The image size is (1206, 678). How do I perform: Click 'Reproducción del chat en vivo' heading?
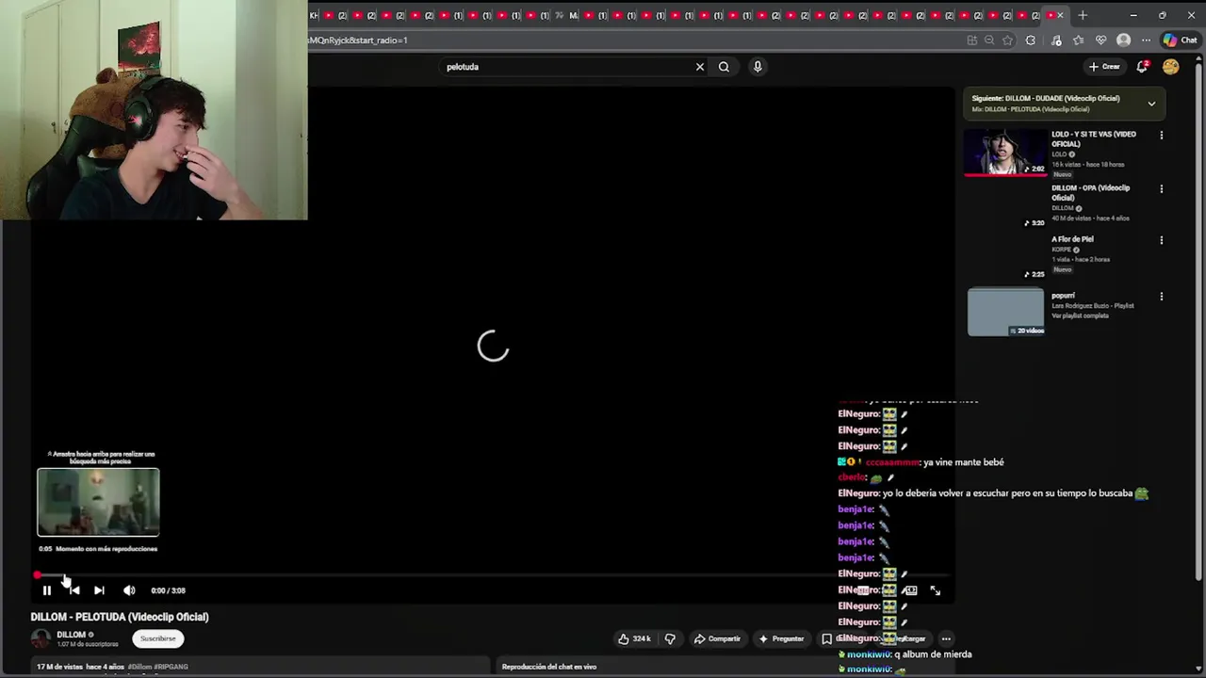549,667
